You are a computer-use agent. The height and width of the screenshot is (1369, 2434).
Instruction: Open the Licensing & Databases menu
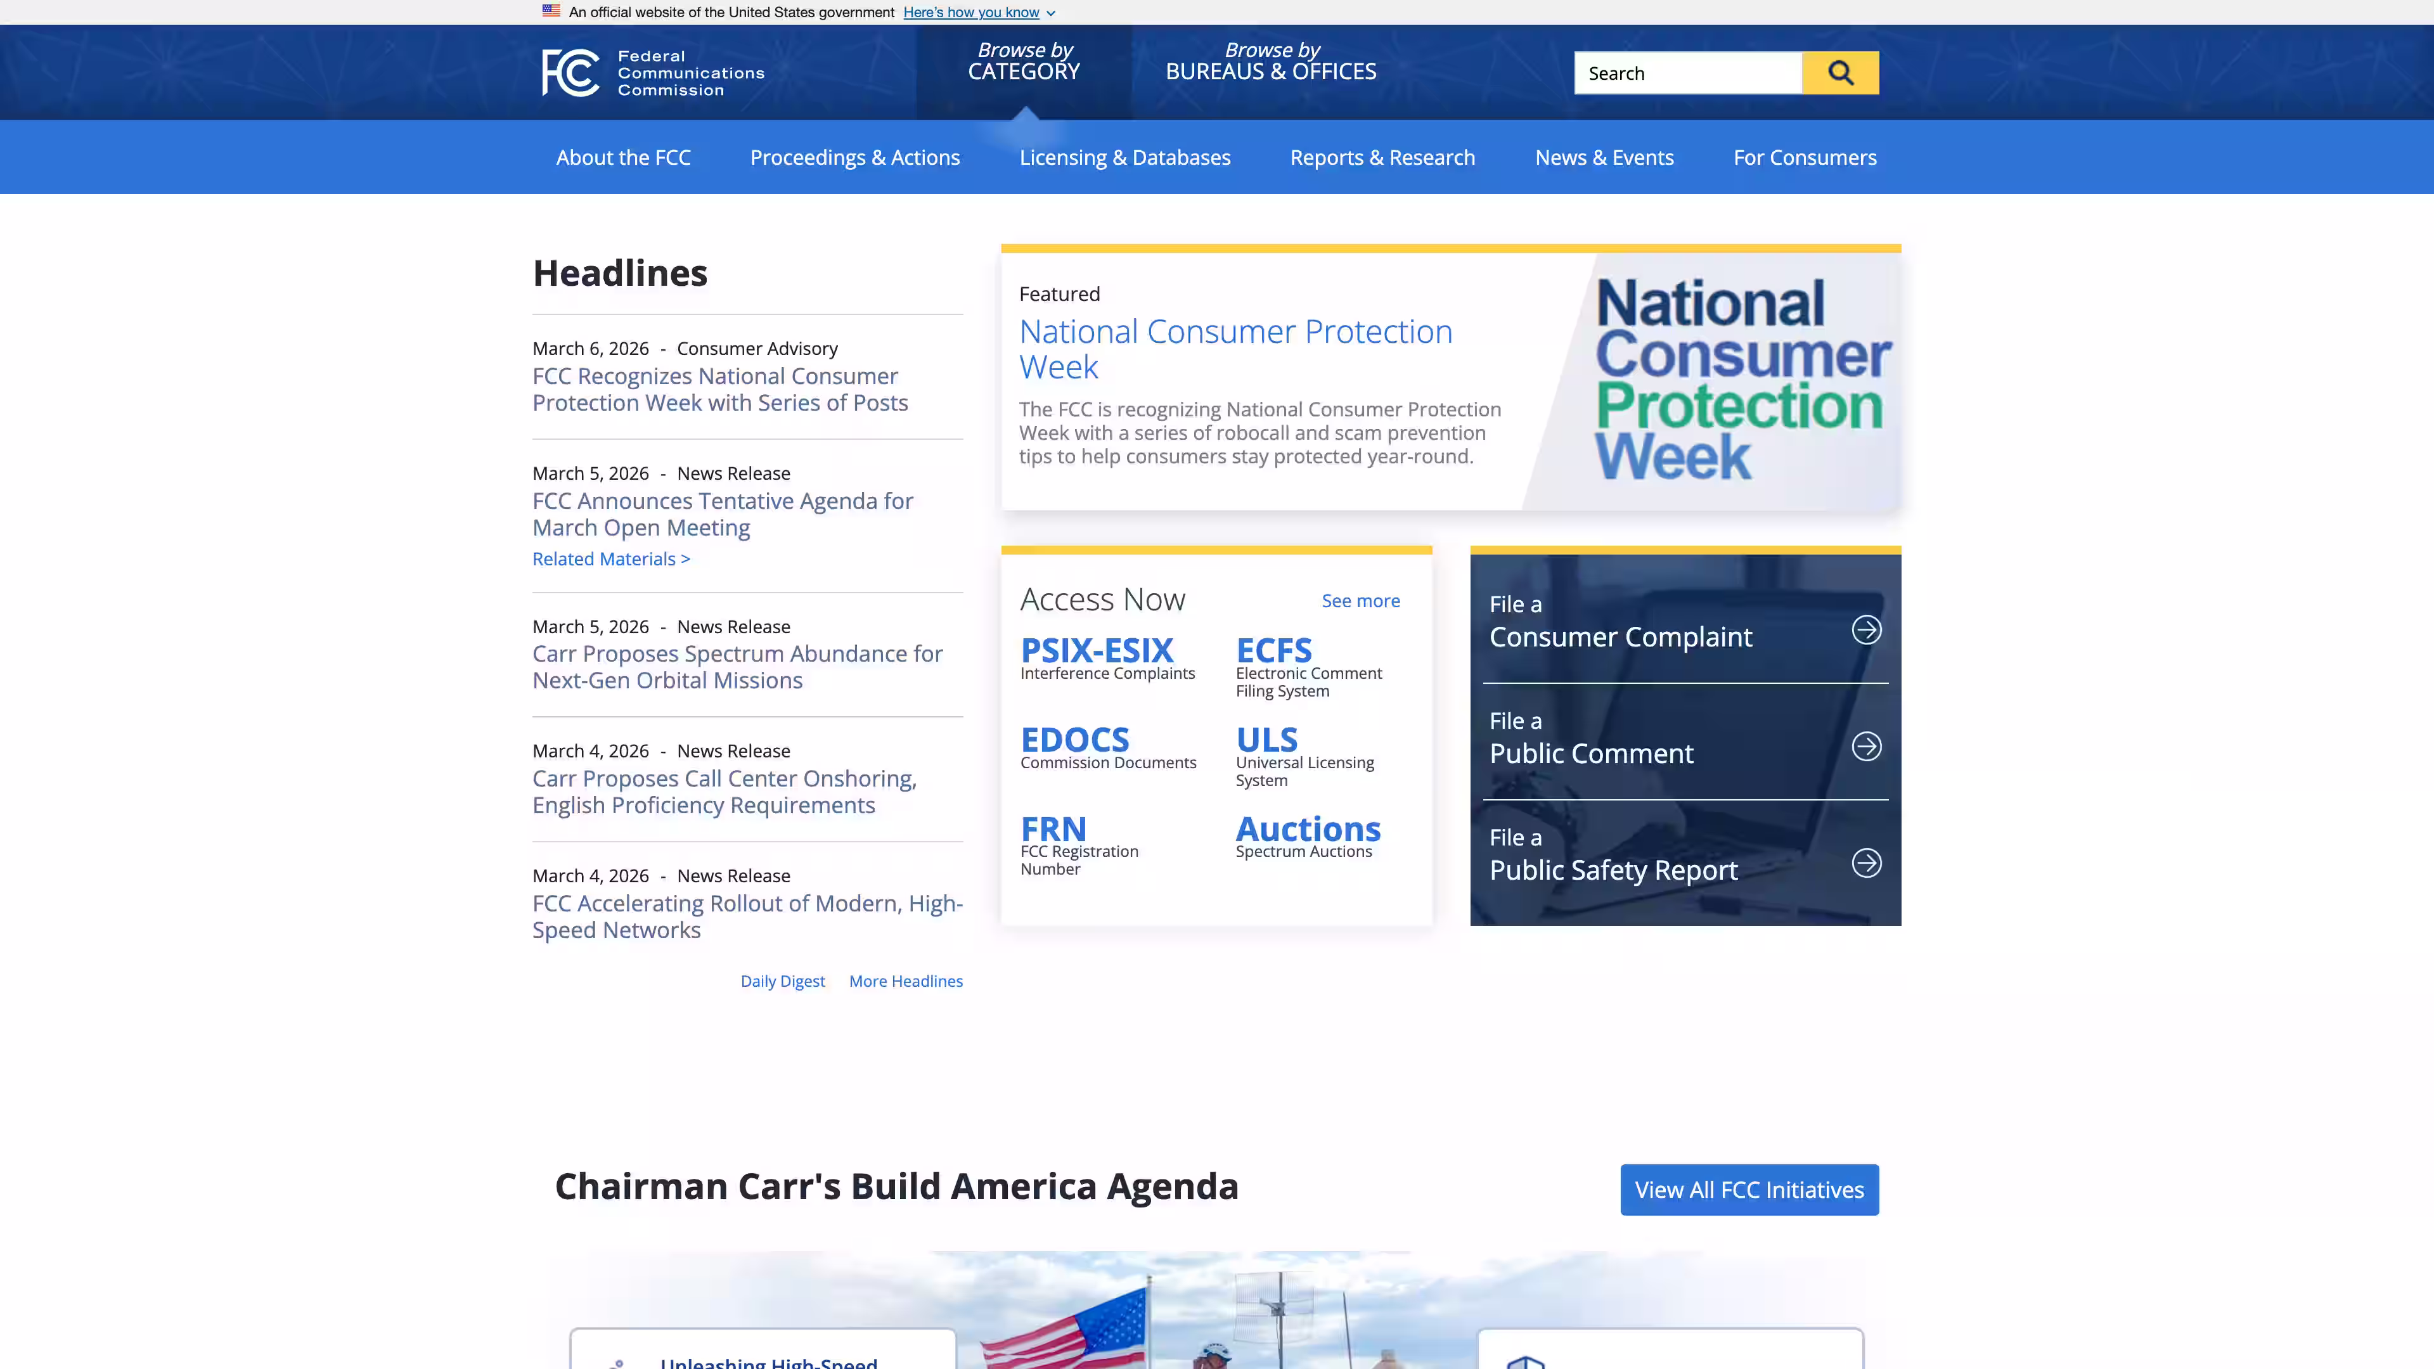(1124, 157)
